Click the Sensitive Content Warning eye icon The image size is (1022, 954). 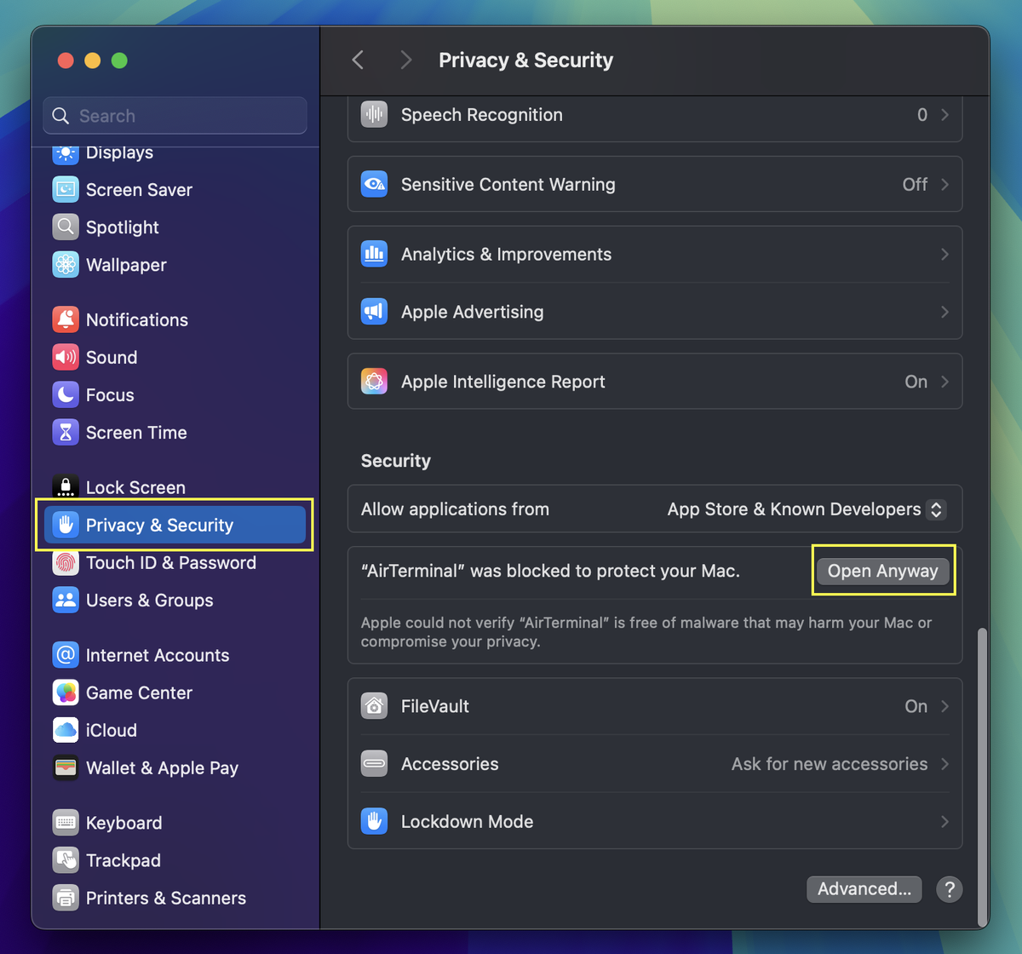point(374,184)
